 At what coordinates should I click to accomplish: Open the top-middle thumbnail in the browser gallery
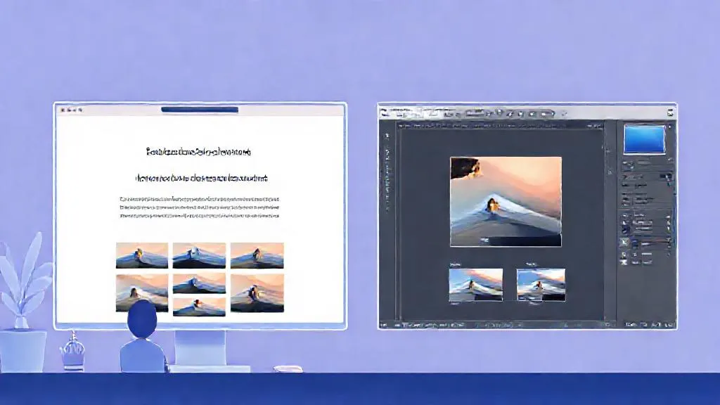199,255
